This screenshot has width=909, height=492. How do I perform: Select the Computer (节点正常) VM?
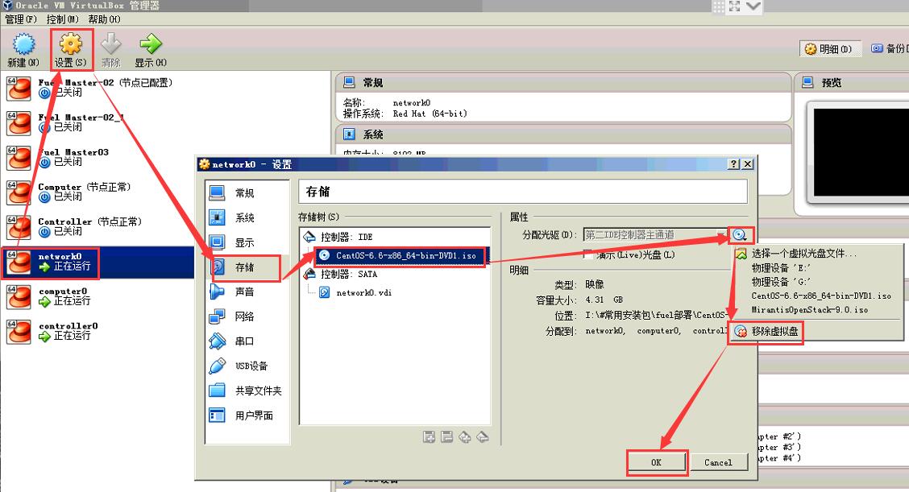98,192
